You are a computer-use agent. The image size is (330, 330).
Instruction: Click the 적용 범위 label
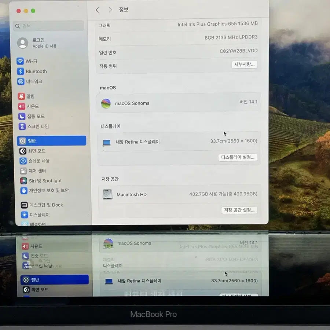[x=108, y=66]
